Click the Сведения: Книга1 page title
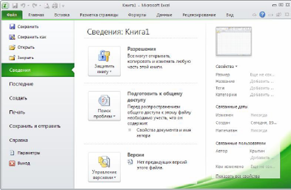The image size is (291, 190). [x=118, y=32]
